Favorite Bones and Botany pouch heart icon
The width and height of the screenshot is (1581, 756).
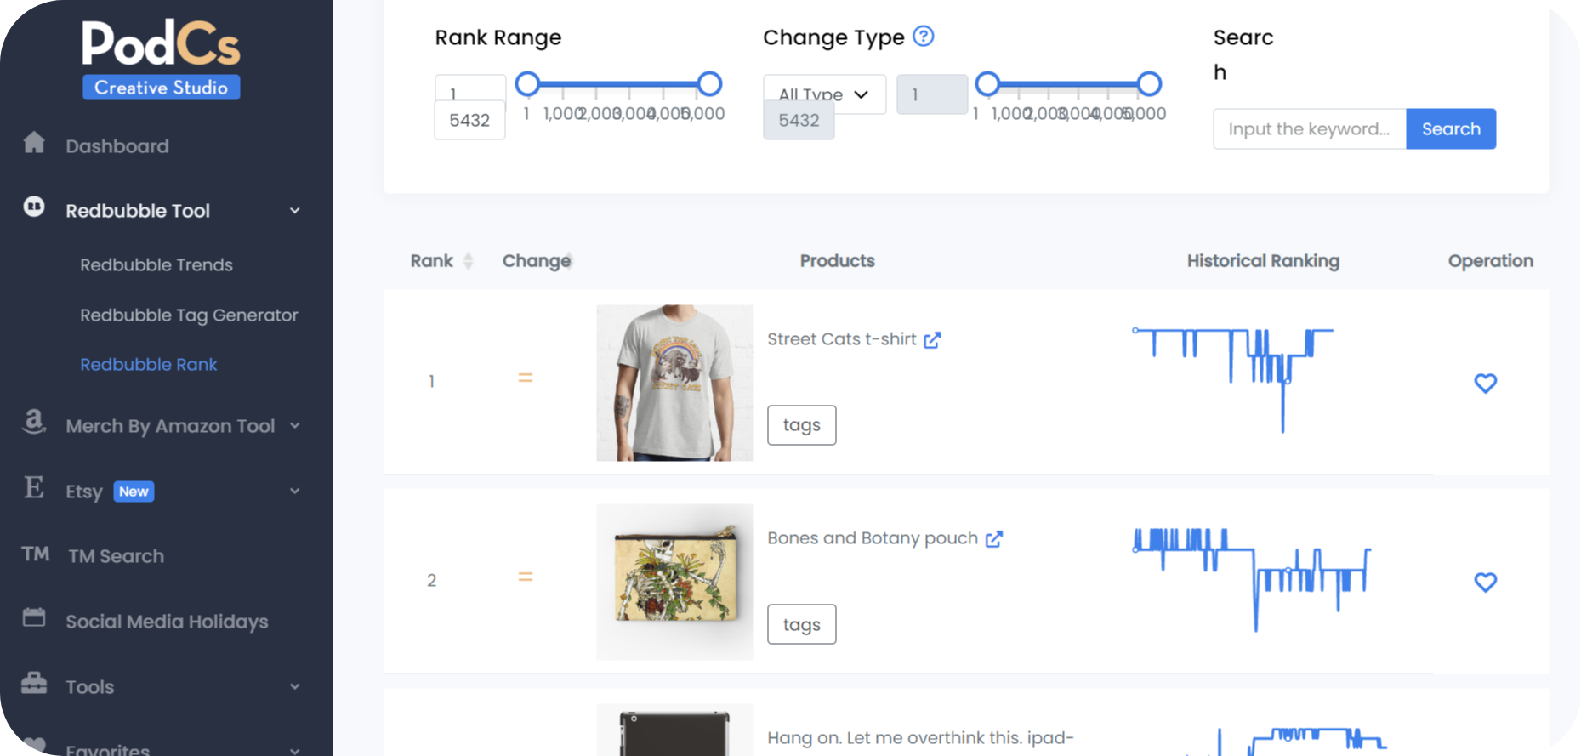pyautogui.click(x=1486, y=583)
